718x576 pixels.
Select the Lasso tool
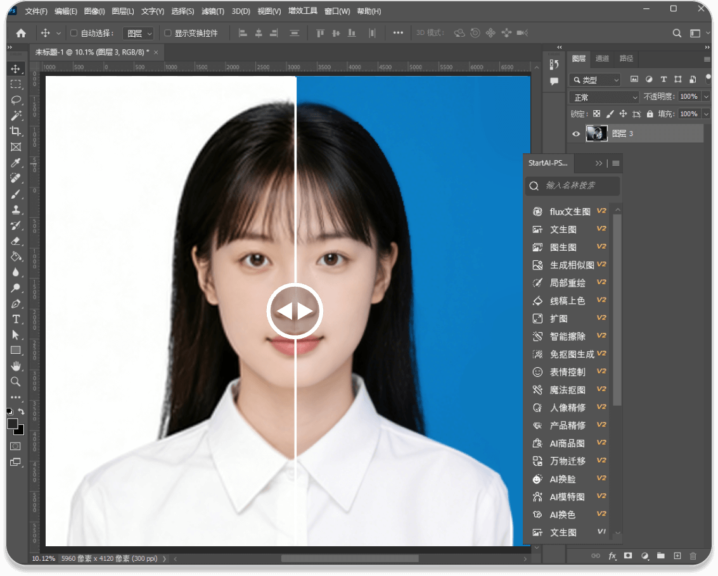tap(16, 100)
